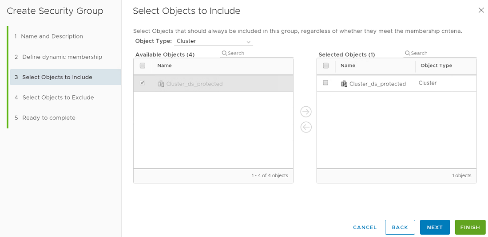Jump to step 4 Select Objects to Exclude

coord(58,97)
